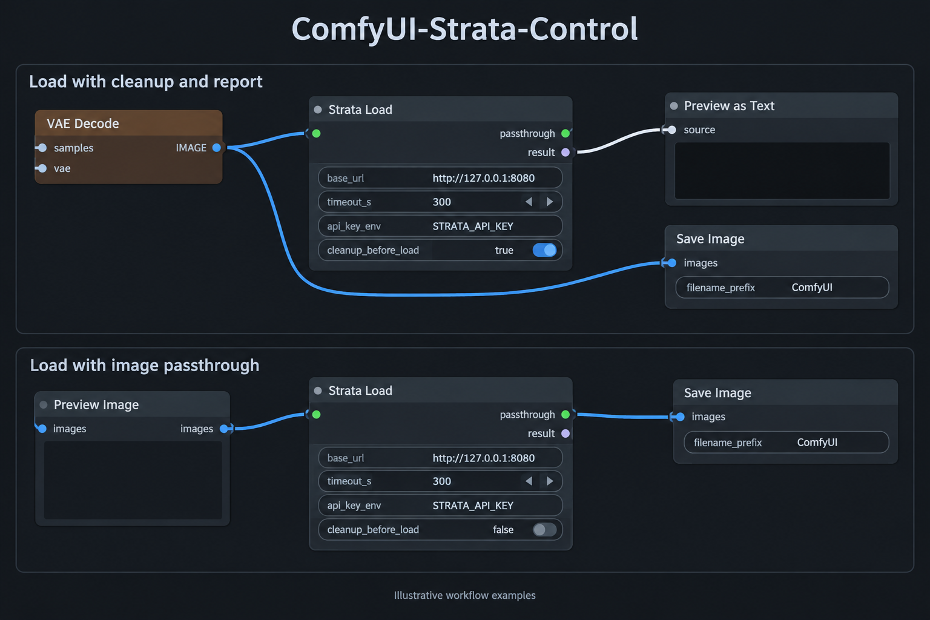Collapse the Preview as Text node dot
The width and height of the screenshot is (930, 620).
click(x=674, y=106)
